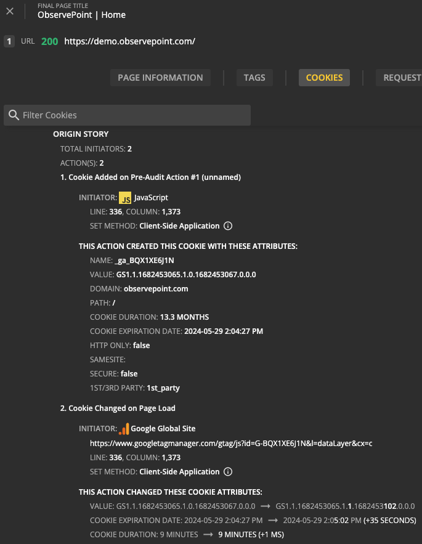Screen dimensions: 422x544
Task: Click the magnifier icon in Filter Cookies
Action: coord(14,115)
